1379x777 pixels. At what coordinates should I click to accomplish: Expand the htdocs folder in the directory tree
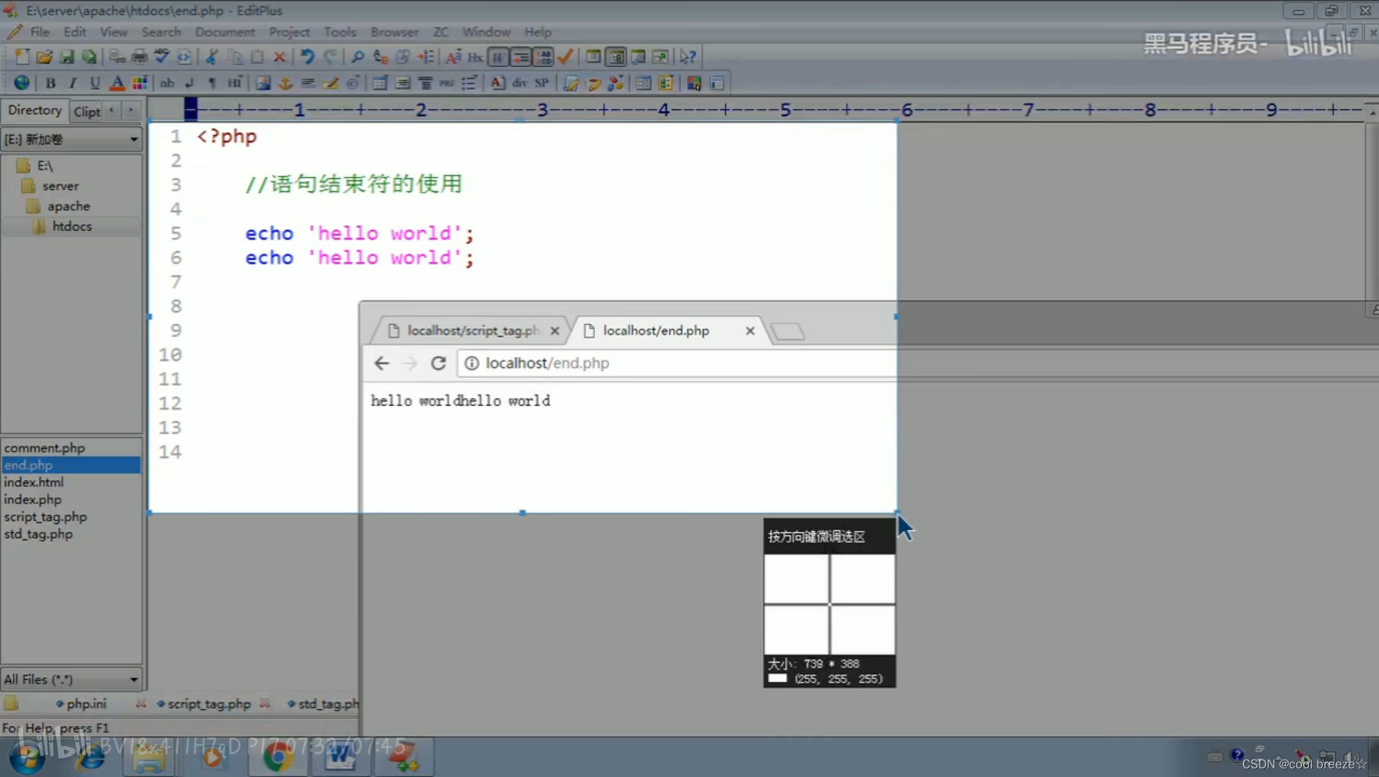pyautogui.click(x=72, y=226)
